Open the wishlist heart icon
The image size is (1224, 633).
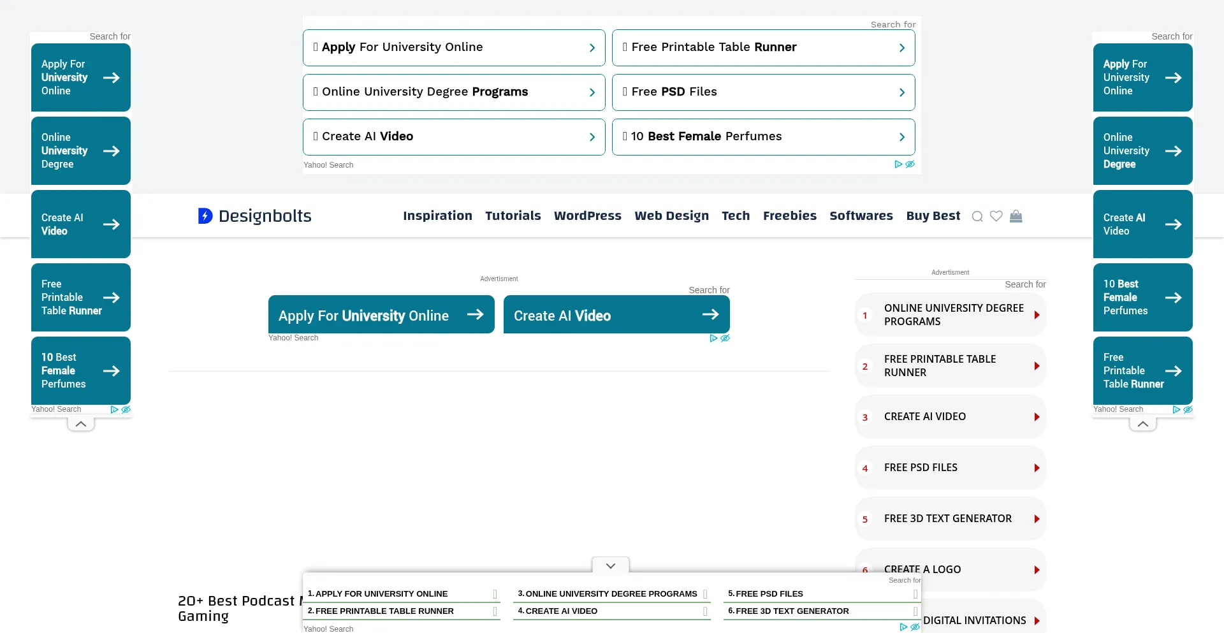(996, 217)
